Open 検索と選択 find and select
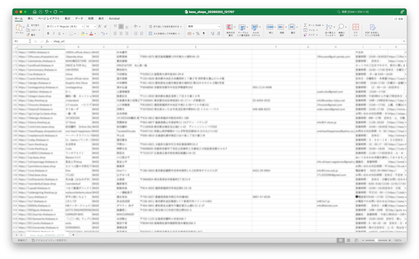 (341, 30)
